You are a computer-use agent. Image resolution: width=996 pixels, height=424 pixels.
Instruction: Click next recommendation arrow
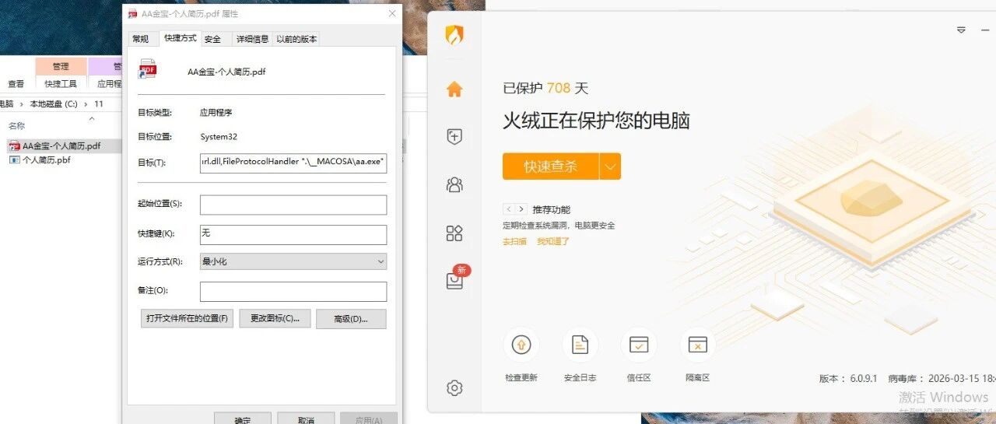pyautogui.click(x=520, y=209)
